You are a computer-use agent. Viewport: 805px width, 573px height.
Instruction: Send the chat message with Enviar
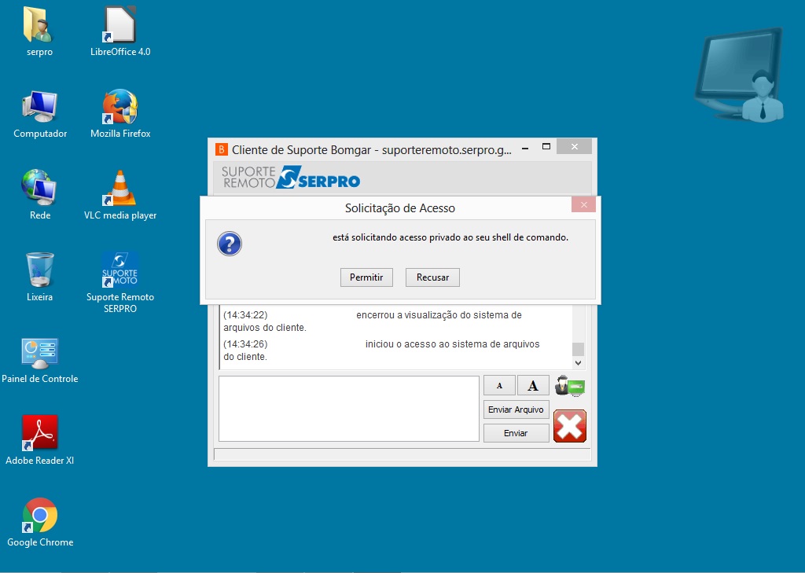516,433
